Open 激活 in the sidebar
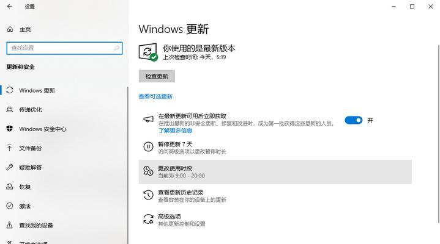The height and width of the screenshot is (244, 440). 24,206
